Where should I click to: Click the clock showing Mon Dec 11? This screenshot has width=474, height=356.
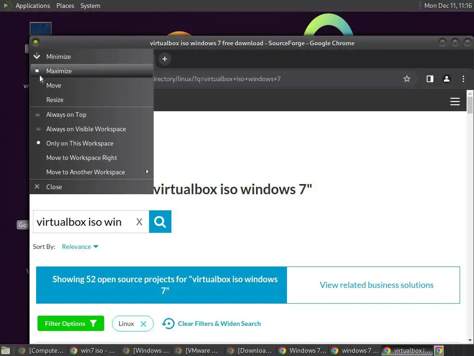point(448,6)
